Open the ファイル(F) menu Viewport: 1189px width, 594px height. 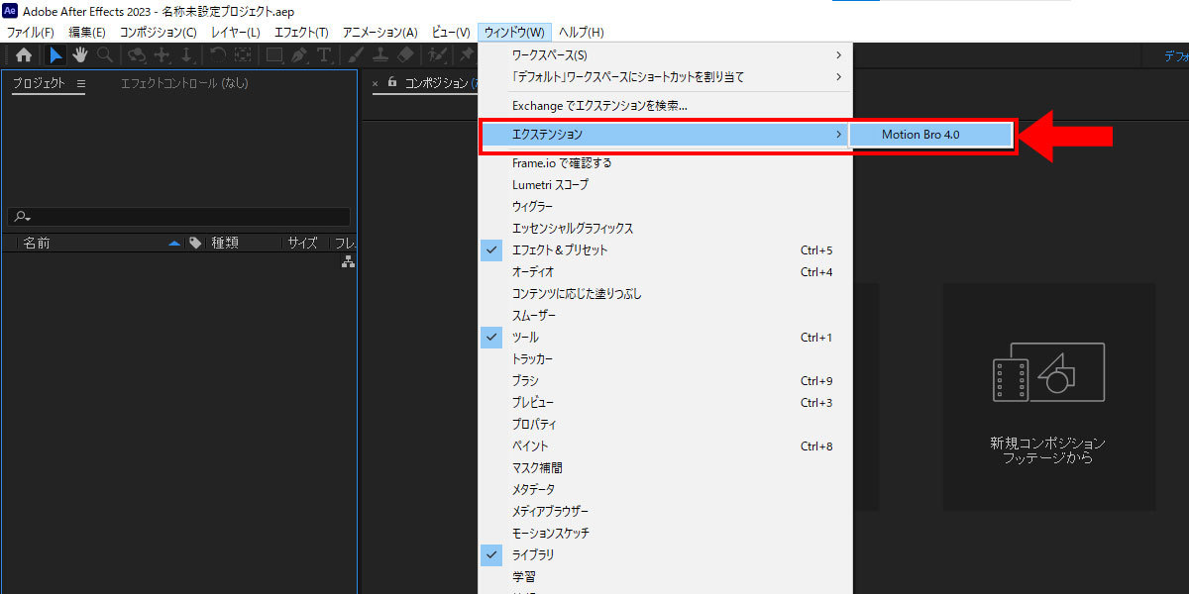[31, 33]
